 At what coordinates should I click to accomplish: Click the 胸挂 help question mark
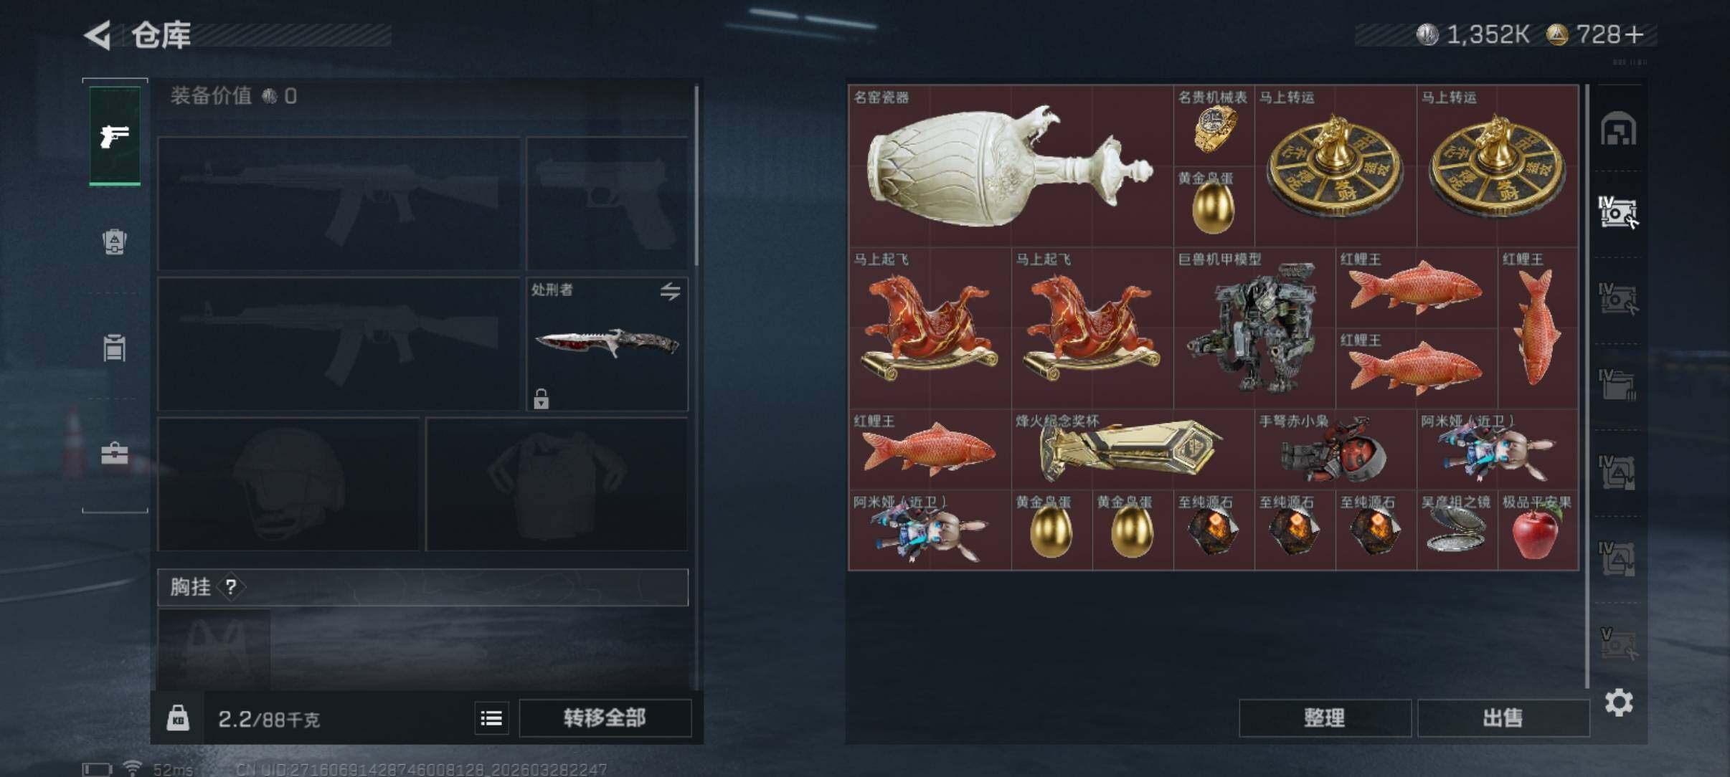point(231,587)
